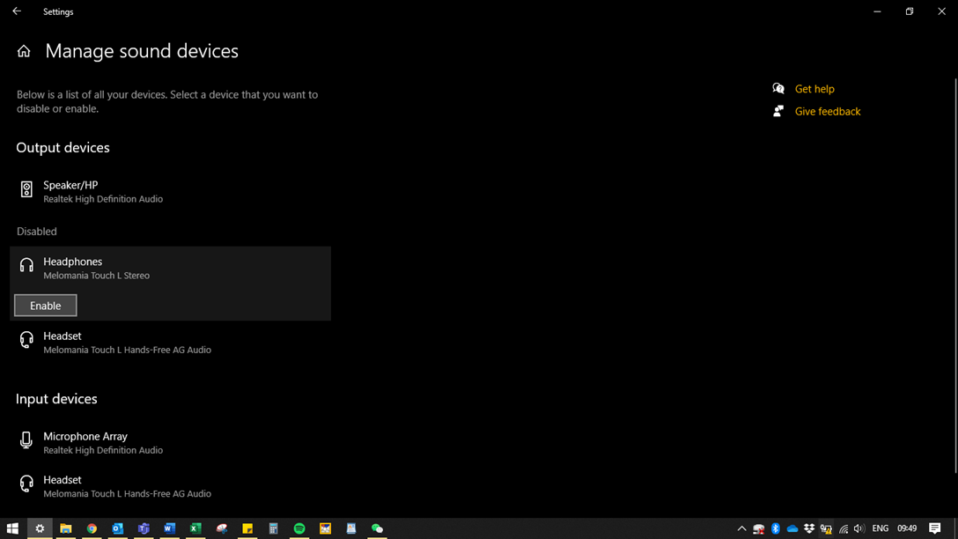Click the Home icon in Settings
The width and height of the screenshot is (958, 539).
[23, 51]
